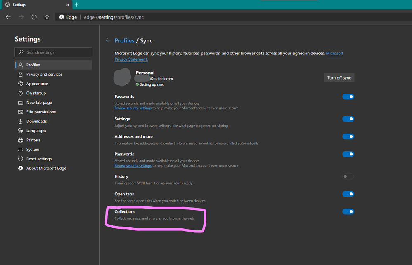Click the Open tabs heading text
Viewport: 412px width, 265px height.
[124, 194]
